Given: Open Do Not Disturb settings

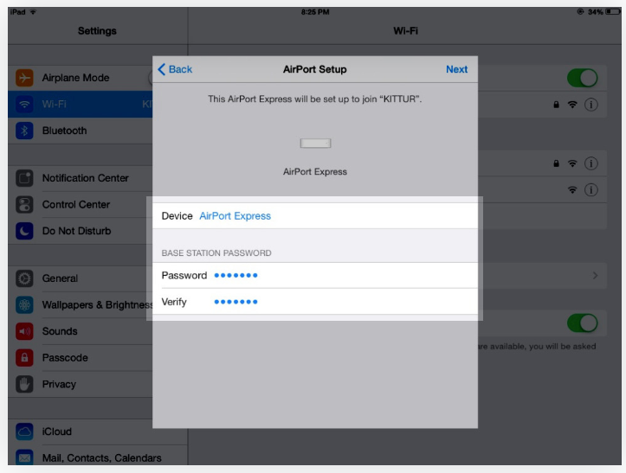Looking at the screenshot, I should pyautogui.click(x=81, y=231).
